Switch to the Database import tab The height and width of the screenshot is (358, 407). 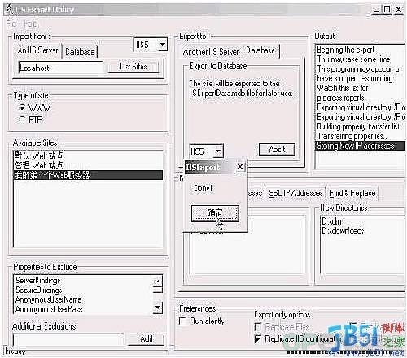pyautogui.click(x=80, y=51)
